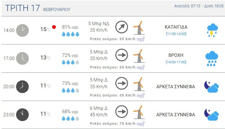Click the red dot beside 15°C

point(54,27)
